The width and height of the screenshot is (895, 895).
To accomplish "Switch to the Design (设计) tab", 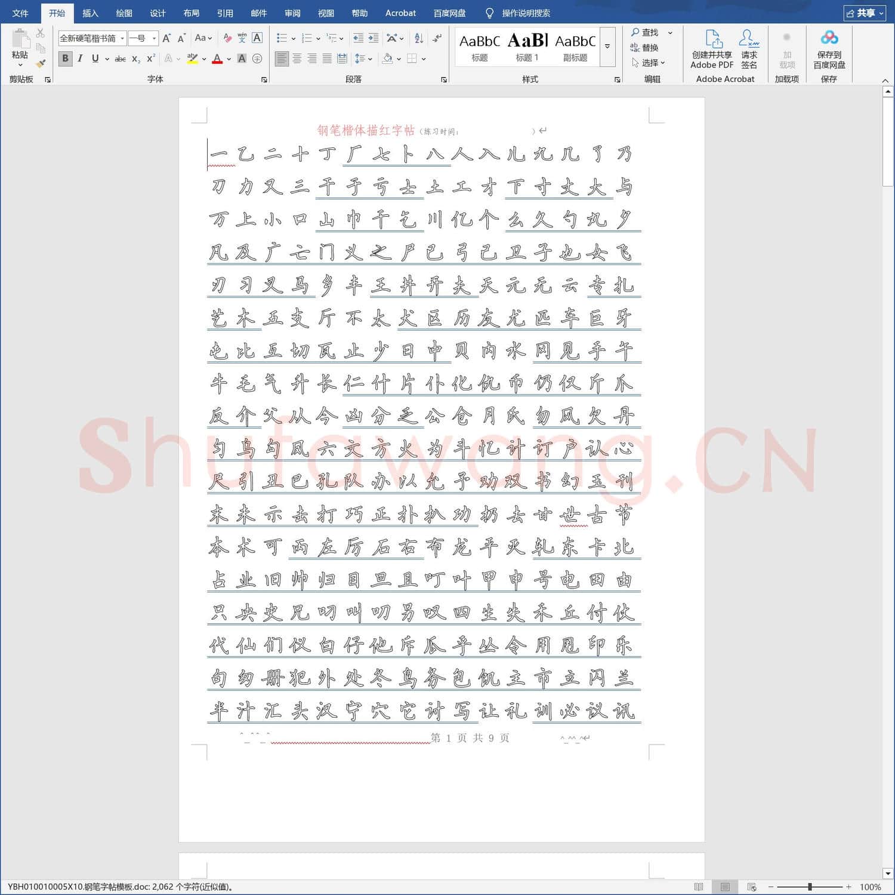I will pos(158,13).
